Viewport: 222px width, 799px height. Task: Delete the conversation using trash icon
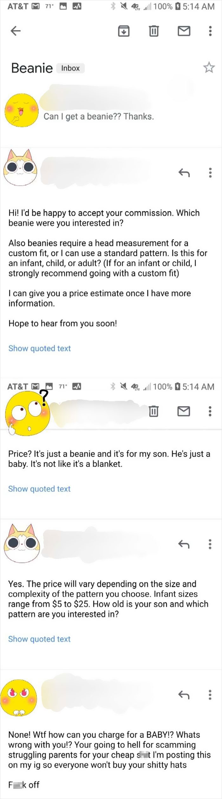153,31
